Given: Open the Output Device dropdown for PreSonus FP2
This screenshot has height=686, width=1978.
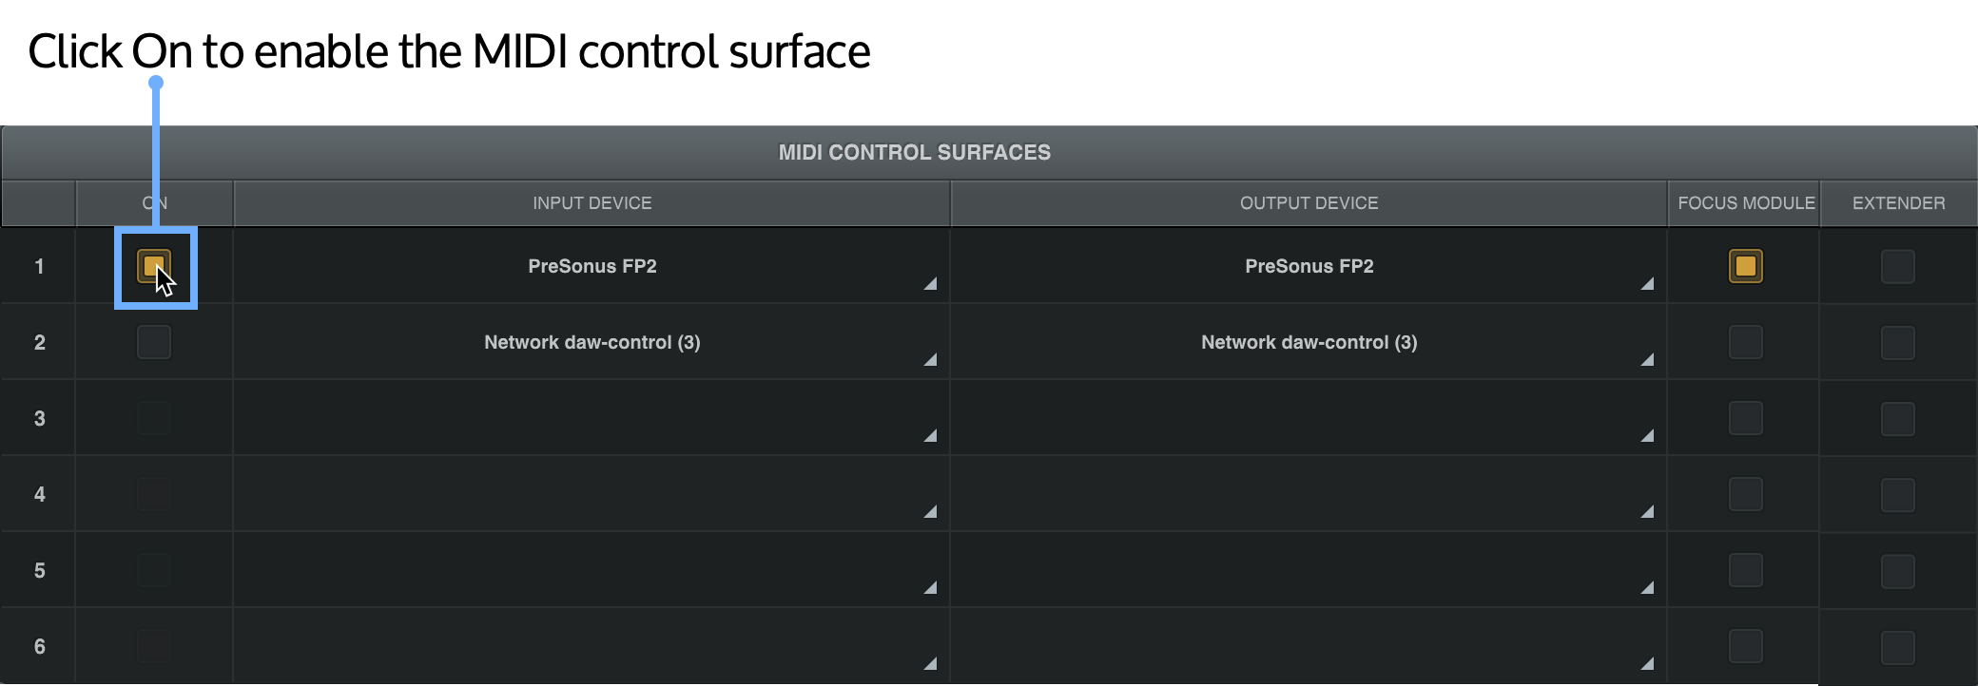Looking at the screenshot, I should click(x=1647, y=282).
